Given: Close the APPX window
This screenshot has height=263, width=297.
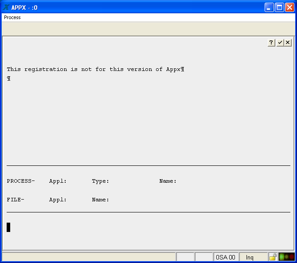Looking at the screenshot, I should tap(289, 8).
